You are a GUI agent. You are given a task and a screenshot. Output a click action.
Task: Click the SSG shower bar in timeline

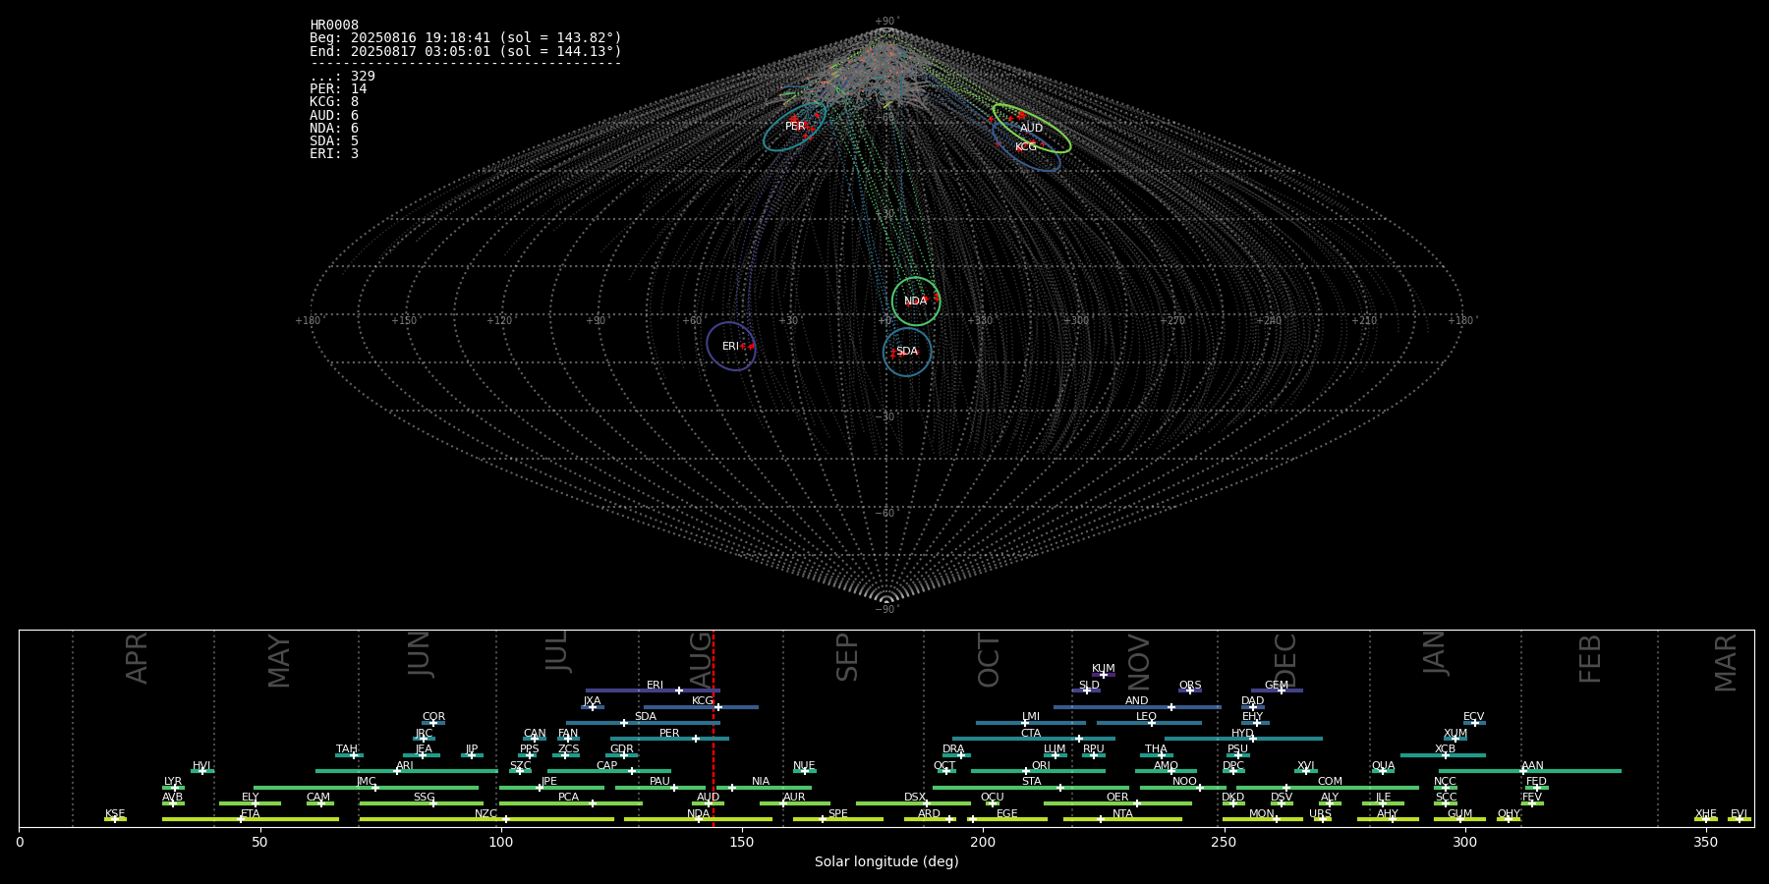point(422,803)
